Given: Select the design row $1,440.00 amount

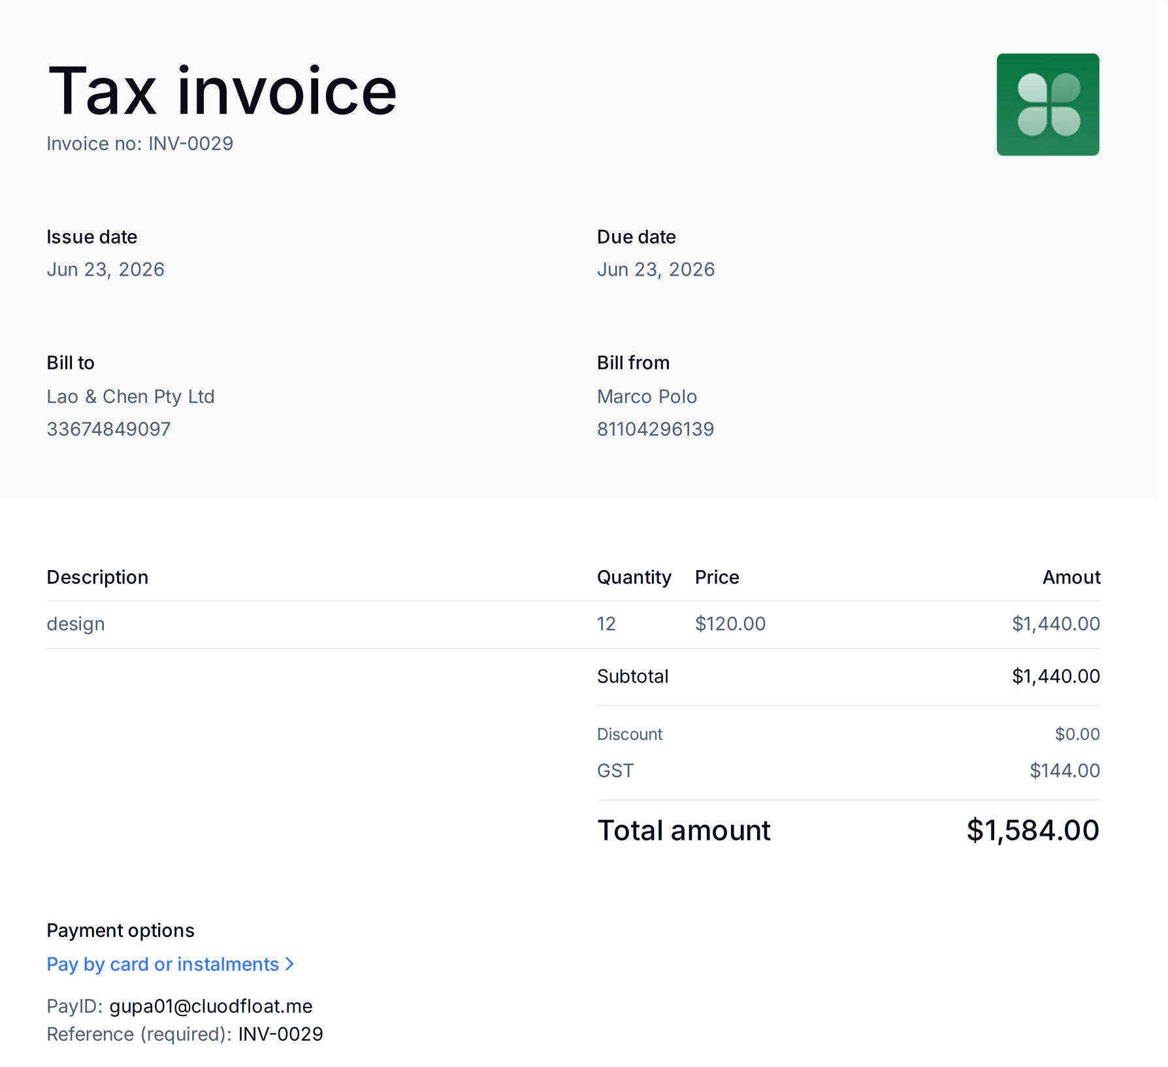Looking at the screenshot, I should (x=1056, y=624).
